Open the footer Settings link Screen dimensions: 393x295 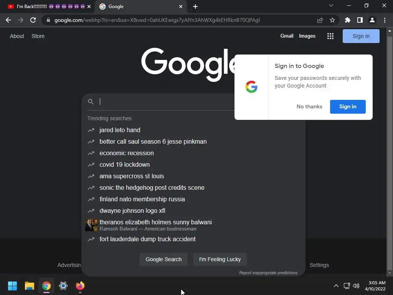[319, 265]
